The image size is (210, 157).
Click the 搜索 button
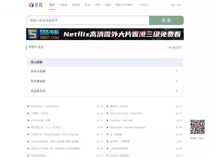pyautogui.click(x=166, y=20)
